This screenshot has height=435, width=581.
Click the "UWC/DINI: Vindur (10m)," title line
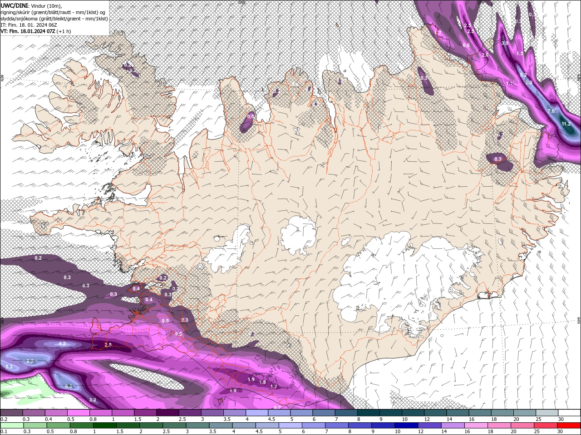click(31, 5)
